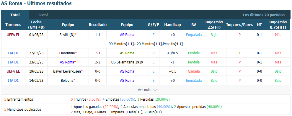Click the Ver más text link
292x116 pixels.
pos(144,90)
